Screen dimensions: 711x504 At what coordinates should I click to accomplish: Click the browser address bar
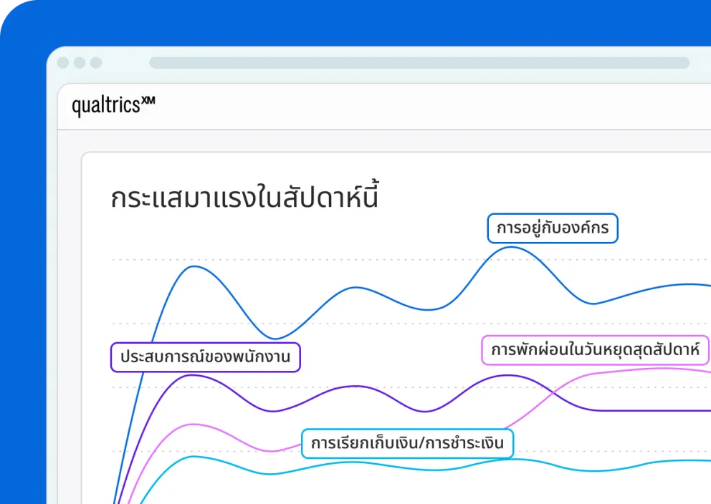(x=419, y=62)
